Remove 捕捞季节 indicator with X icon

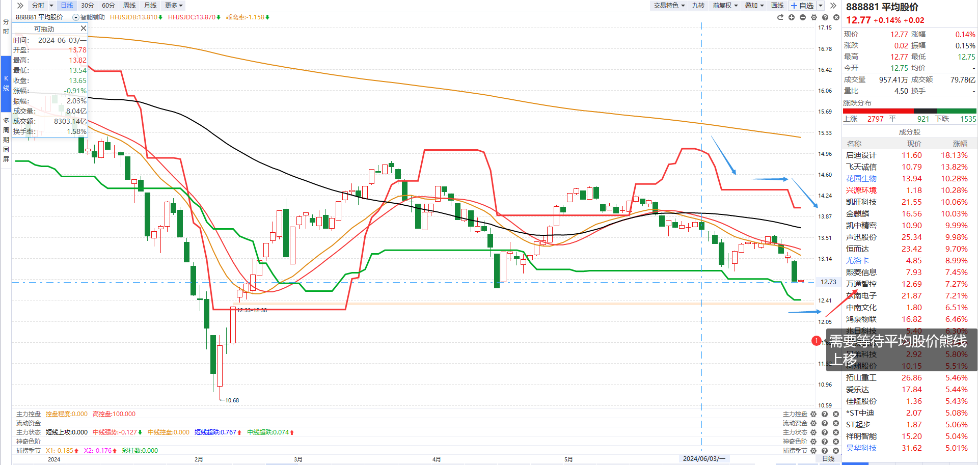click(x=836, y=451)
